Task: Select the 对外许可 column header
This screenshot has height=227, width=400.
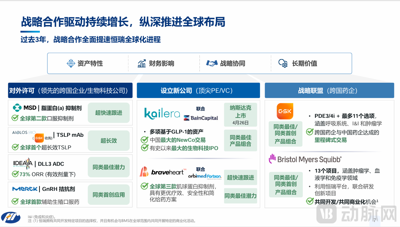Action: point(70,90)
